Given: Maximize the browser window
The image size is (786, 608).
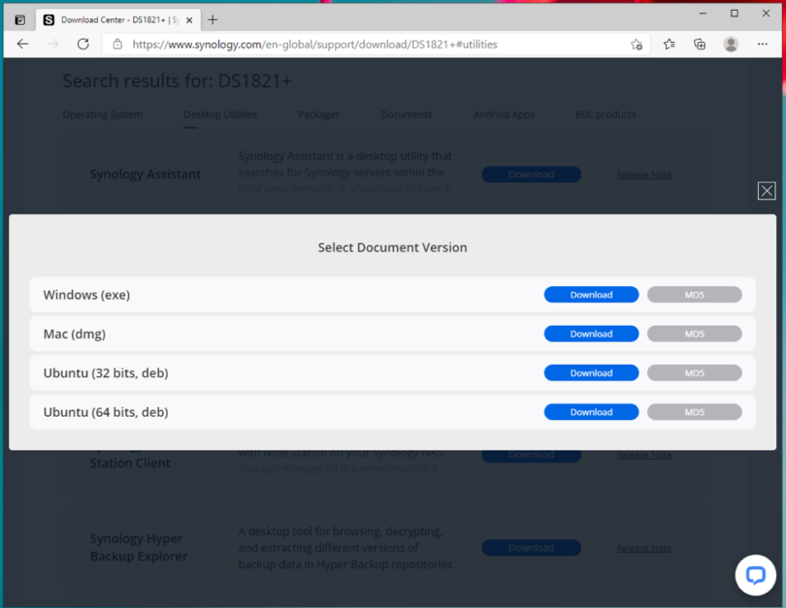Looking at the screenshot, I should (x=735, y=14).
